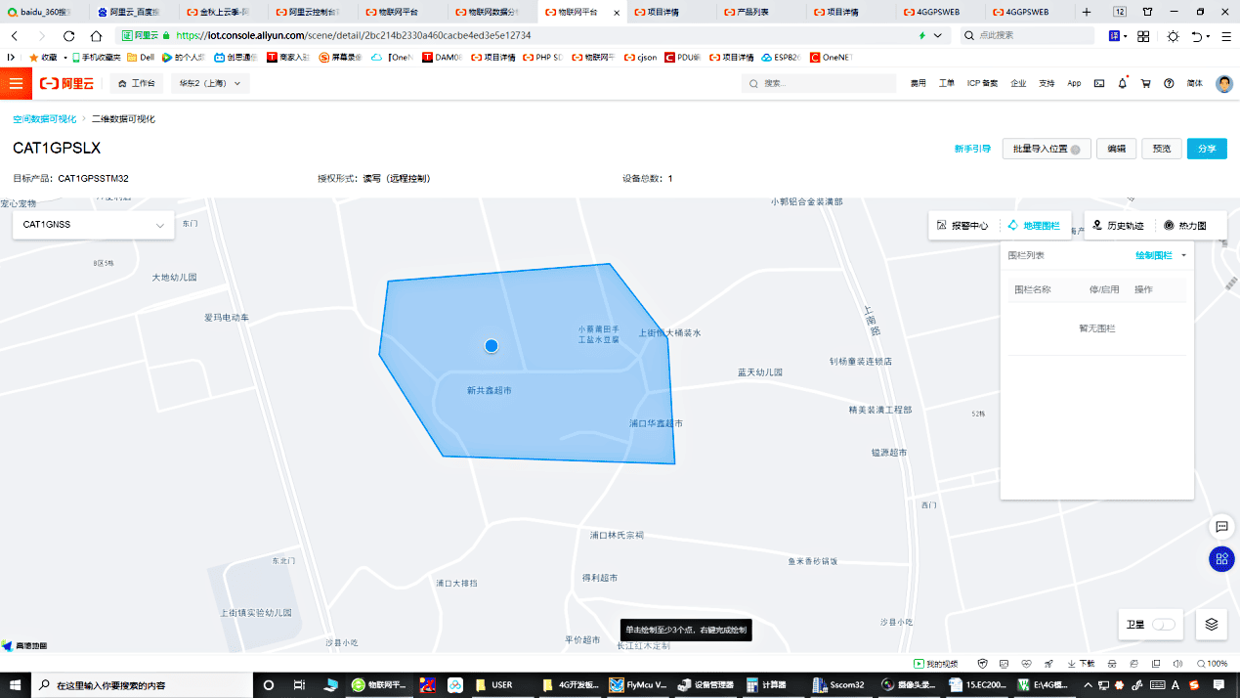This screenshot has height=698, width=1240.
Task: Open the 华东2（上海） region selector
Action: 209,83
